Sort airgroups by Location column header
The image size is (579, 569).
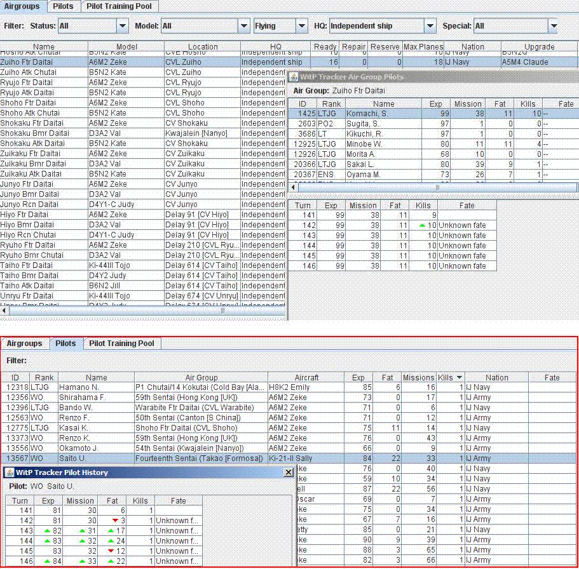pyautogui.click(x=203, y=46)
